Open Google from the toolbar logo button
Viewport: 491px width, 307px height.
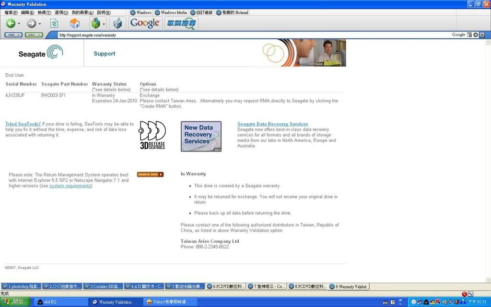(145, 23)
